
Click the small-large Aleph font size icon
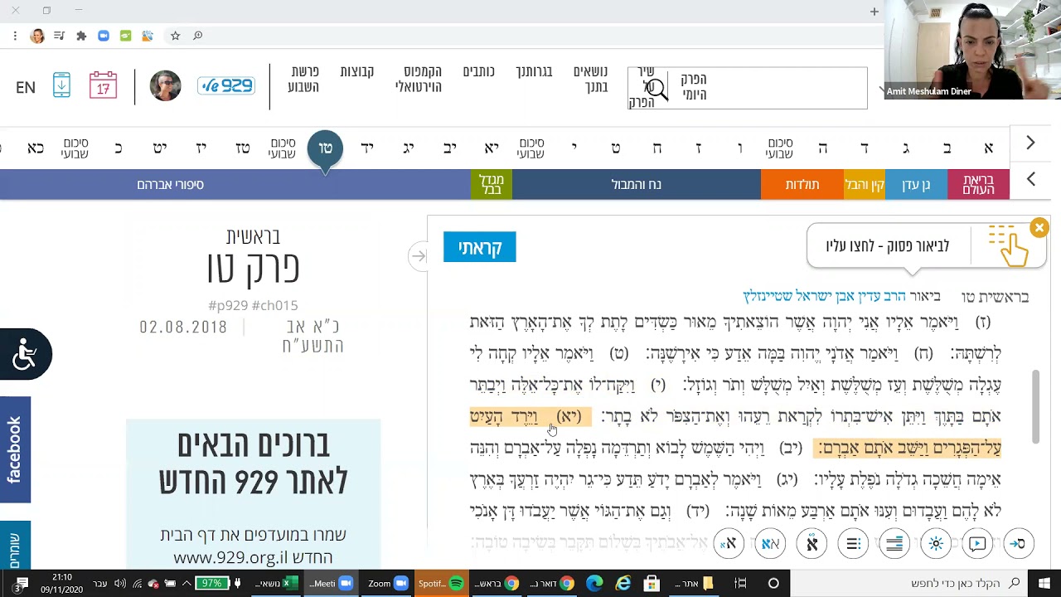pyautogui.click(x=729, y=544)
